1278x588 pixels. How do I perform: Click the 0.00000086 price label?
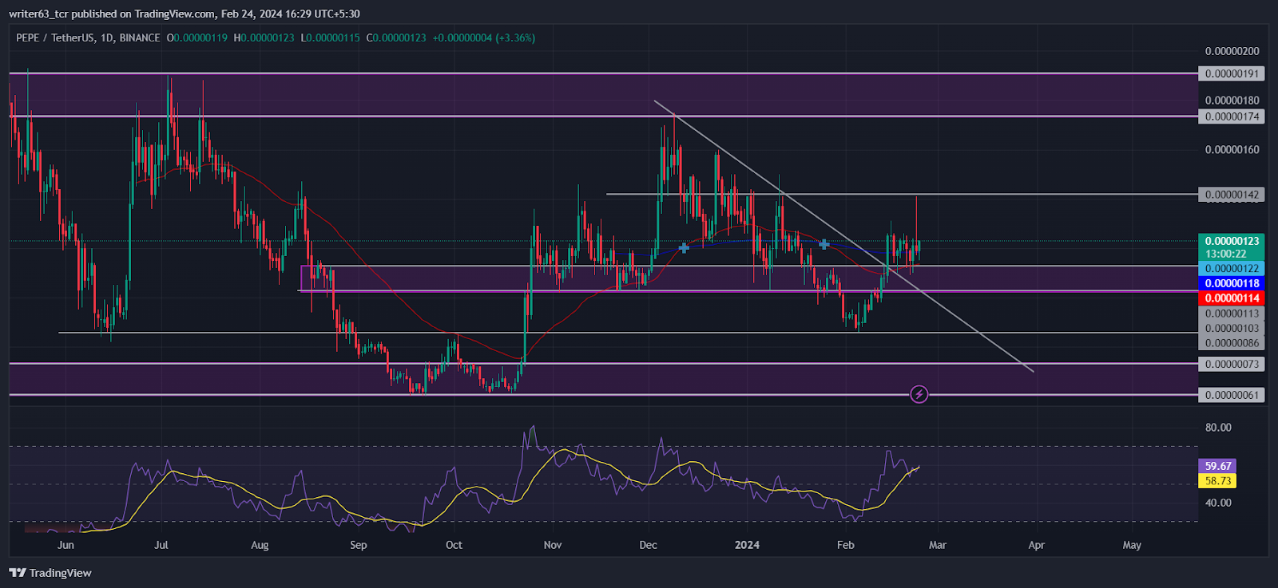tap(1232, 343)
